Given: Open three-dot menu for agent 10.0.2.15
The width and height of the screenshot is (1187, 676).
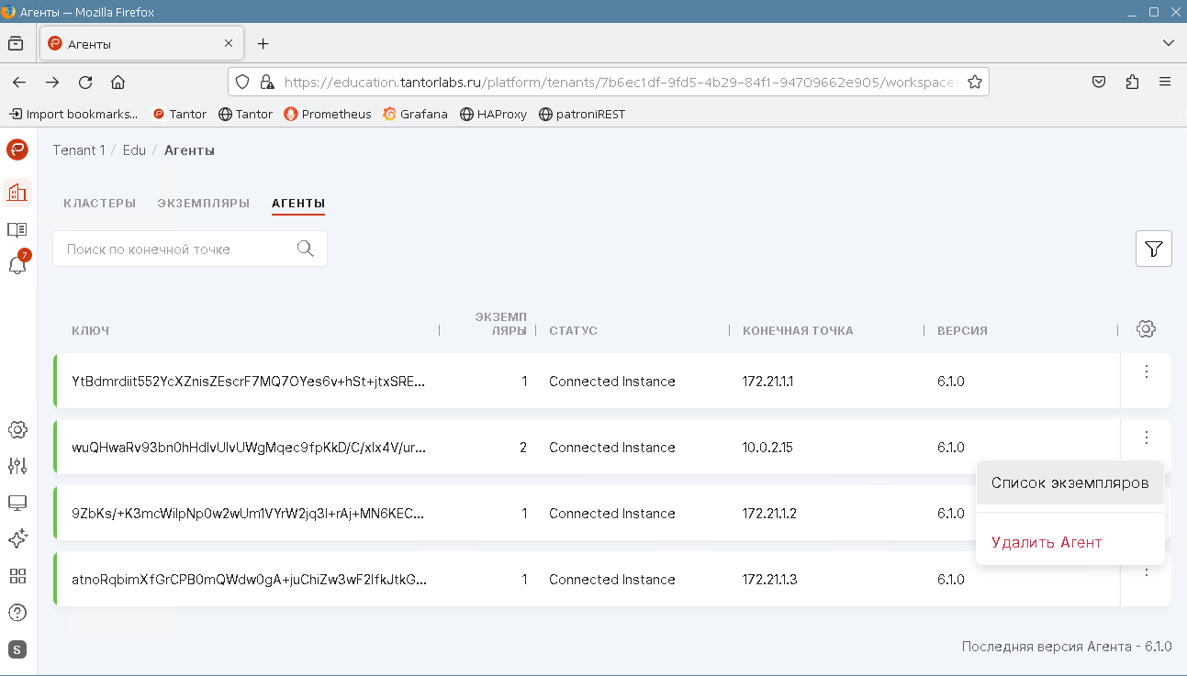Looking at the screenshot, I should click(x=1146, y=438).
